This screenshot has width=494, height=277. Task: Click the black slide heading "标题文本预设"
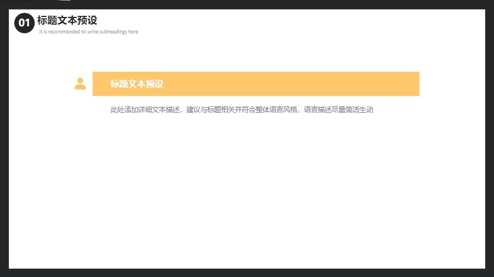pos(67,20)
